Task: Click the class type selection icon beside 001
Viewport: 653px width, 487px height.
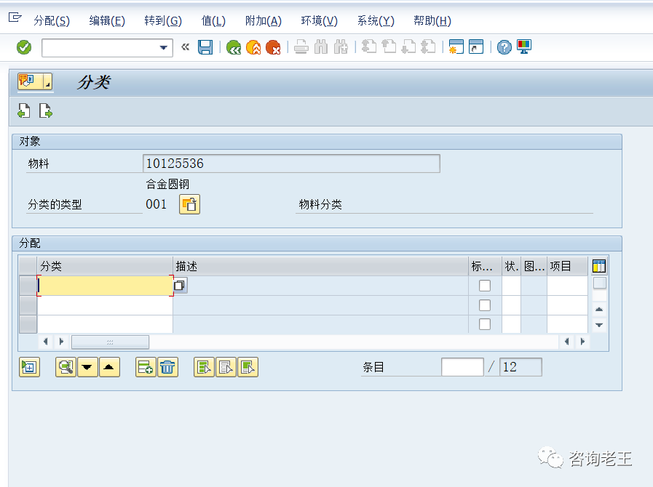Action: pyautogui.click(x=190, y=204)
